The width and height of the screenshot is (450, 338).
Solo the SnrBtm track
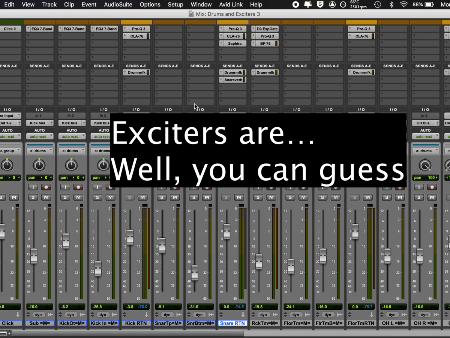click(x=193, y=197)
